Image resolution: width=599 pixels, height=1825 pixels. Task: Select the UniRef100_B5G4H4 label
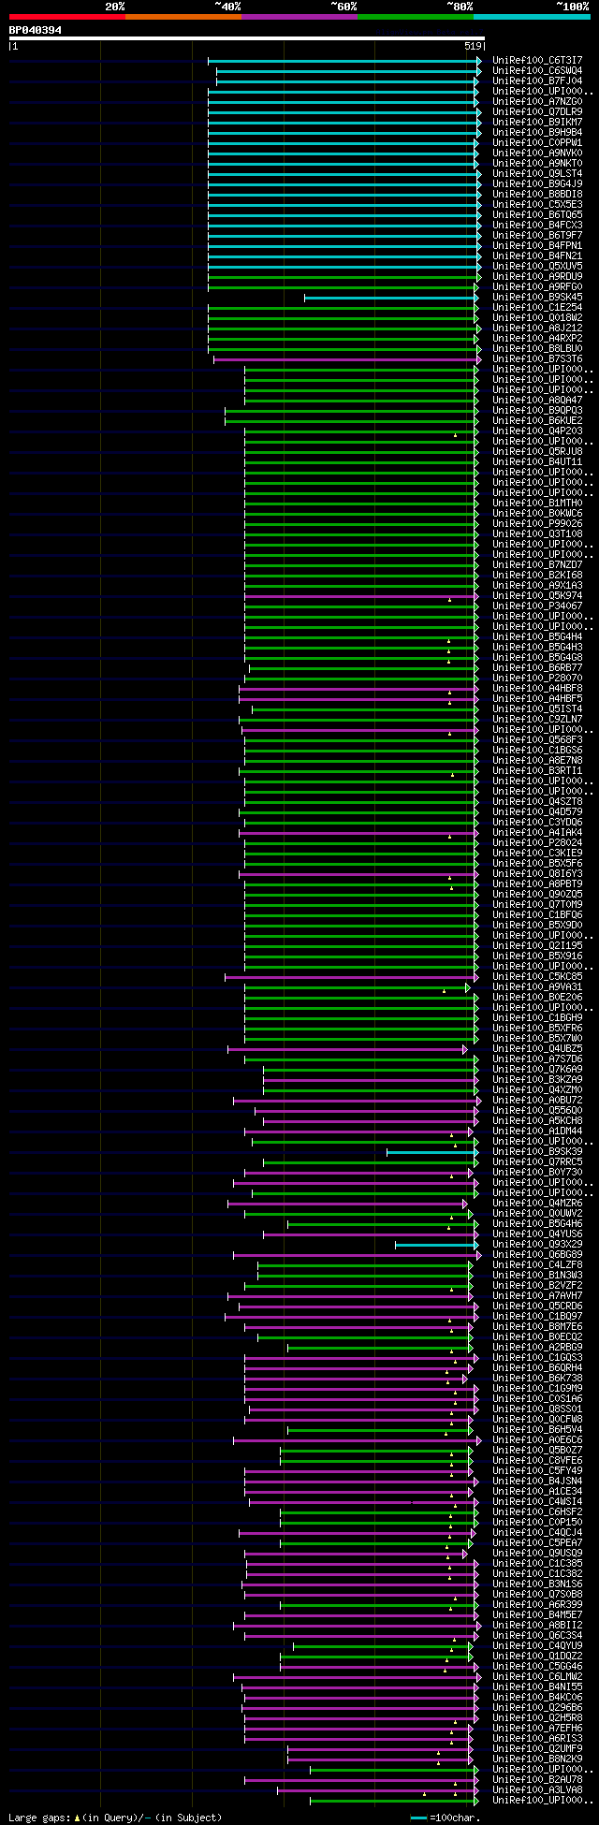coord(537,636)
